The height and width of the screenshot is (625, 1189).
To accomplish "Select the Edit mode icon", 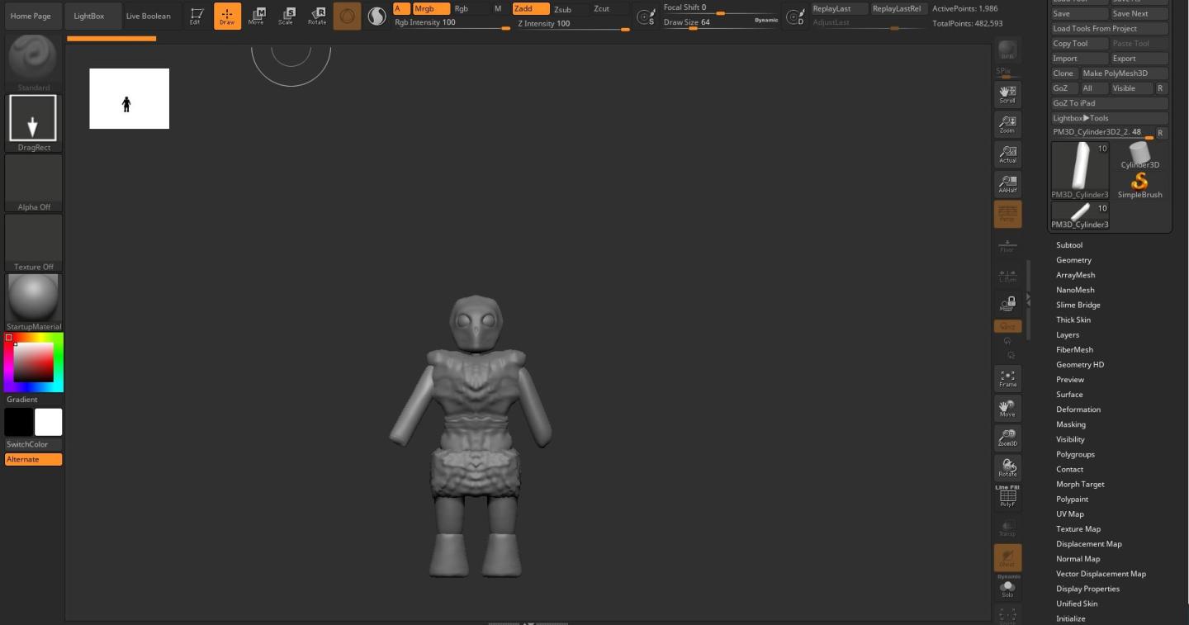I will tap(196, 16).
